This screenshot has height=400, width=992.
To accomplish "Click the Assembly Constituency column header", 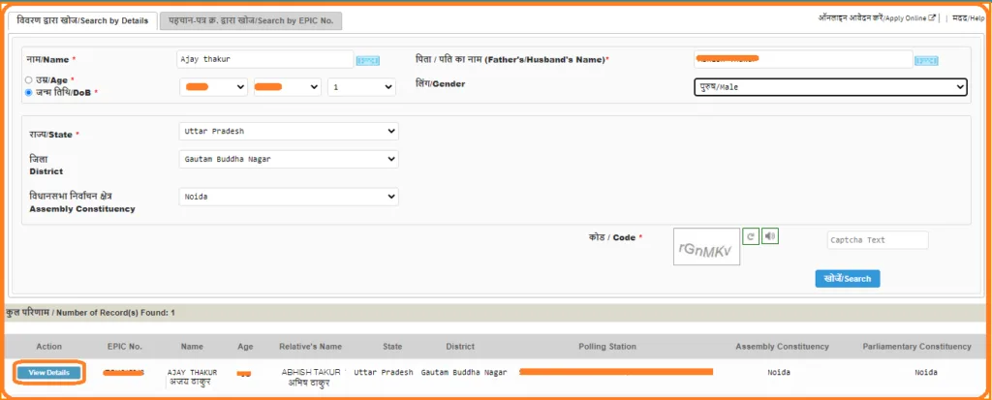I will (x=782, y=346).
